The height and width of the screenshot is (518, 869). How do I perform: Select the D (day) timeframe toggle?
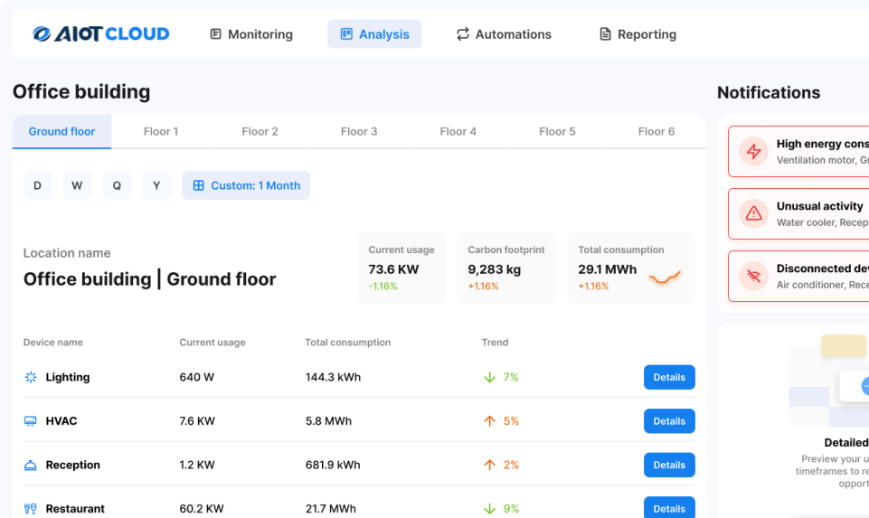click(37, 185)
